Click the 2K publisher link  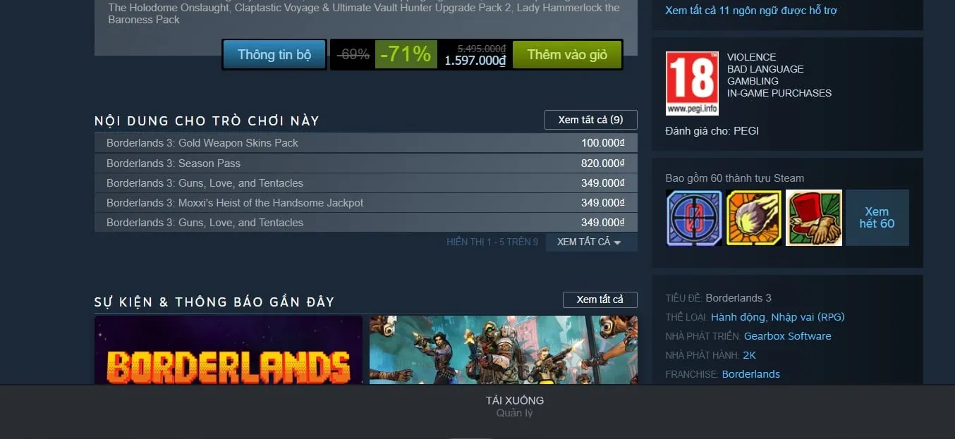coord(749,355)
